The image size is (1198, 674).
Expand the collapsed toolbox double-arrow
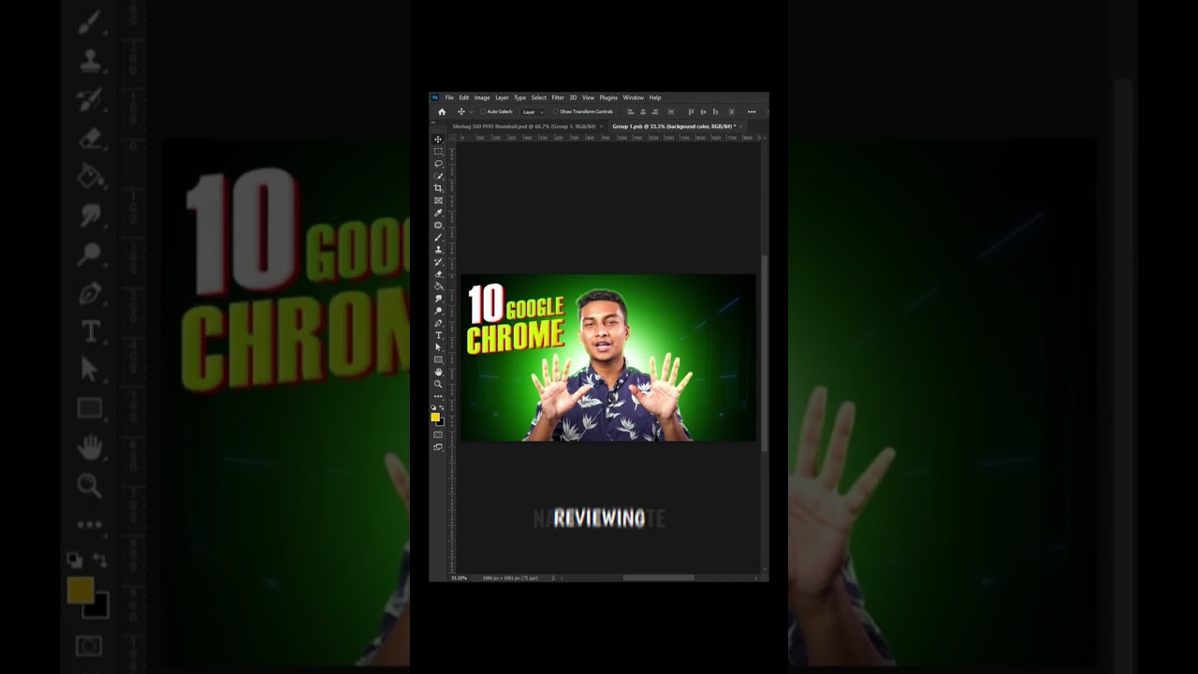click(433, 123)
